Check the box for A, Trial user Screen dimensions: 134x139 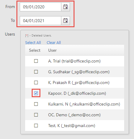36,61
